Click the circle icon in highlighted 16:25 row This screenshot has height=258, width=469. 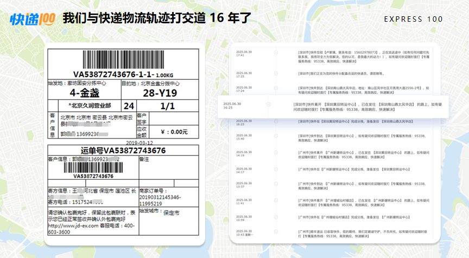(268, 104)
